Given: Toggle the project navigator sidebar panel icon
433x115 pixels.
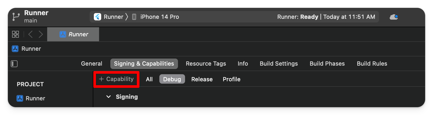Looking at the screenshot, I should click(x=14, y=64).
